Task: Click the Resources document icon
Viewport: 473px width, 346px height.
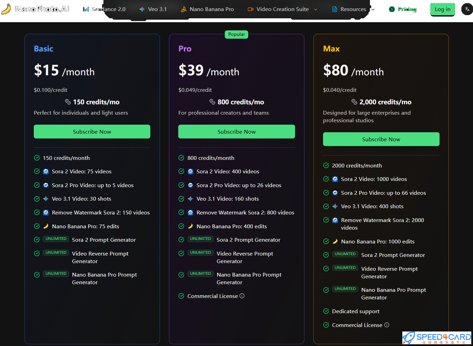Action: 334,9
